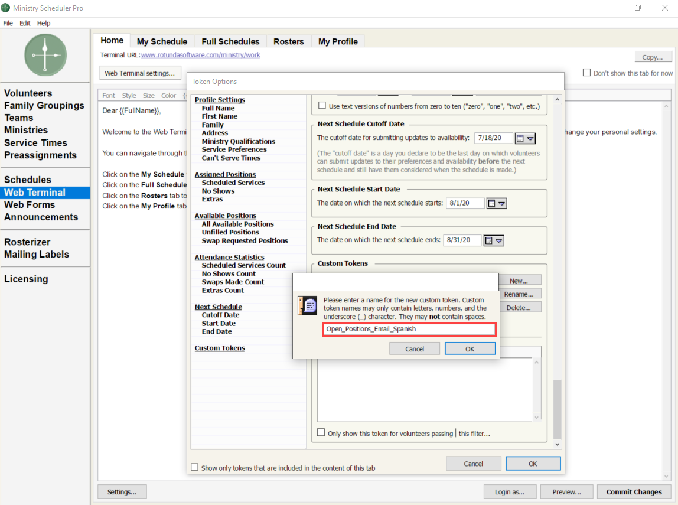Click the custom token name input field
Screen dimensions: 678x505
pyautogui.click(x=409, y=329)
